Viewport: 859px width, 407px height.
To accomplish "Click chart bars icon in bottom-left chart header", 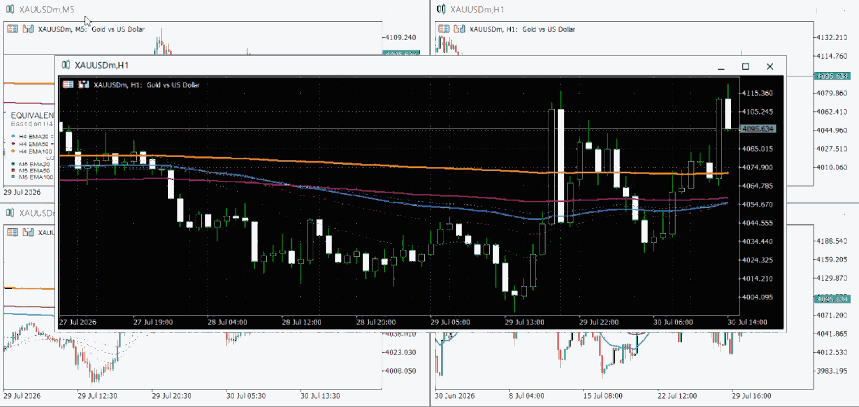I will 28,232.
